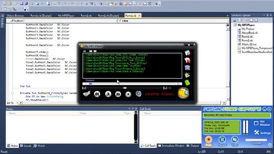Switch to the Object Browser tab
The width and height of the screenshot is (274, 154).
tap(15, 15)
